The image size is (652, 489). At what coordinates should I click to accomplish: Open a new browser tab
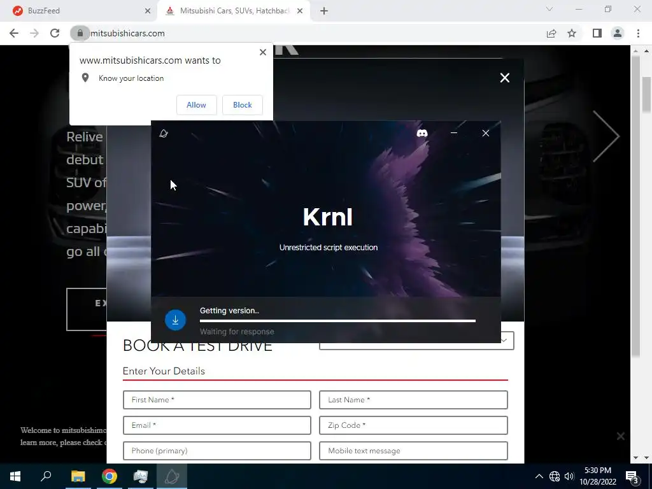pyautogui.click(x=324, y=11)
